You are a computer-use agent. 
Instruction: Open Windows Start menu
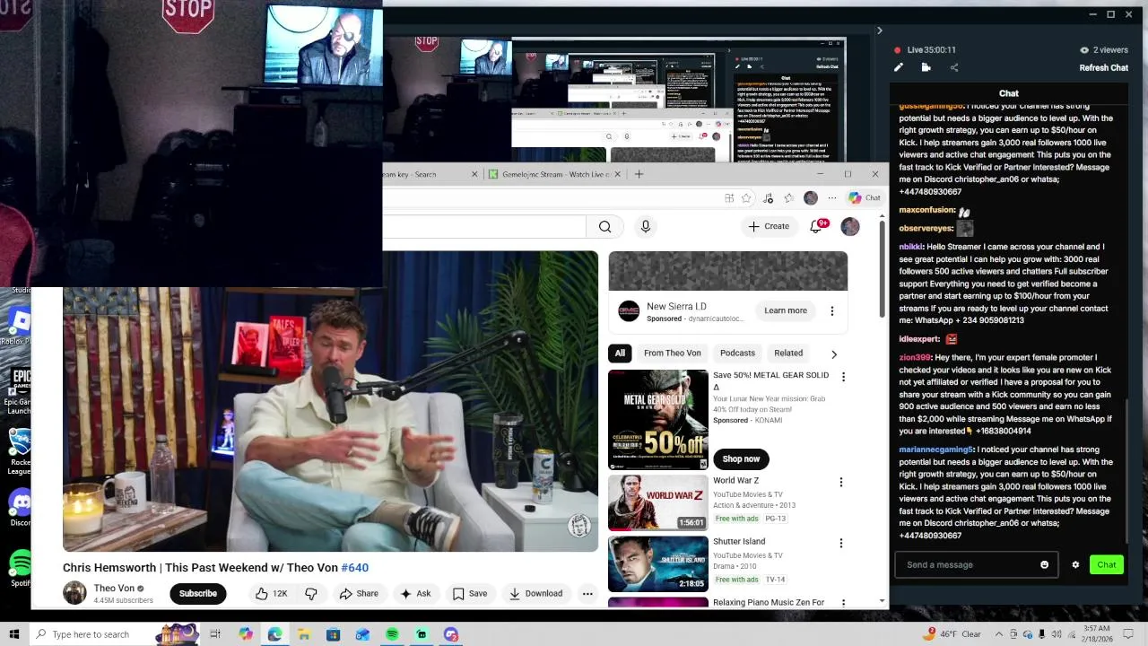click(x=14, y=634)
